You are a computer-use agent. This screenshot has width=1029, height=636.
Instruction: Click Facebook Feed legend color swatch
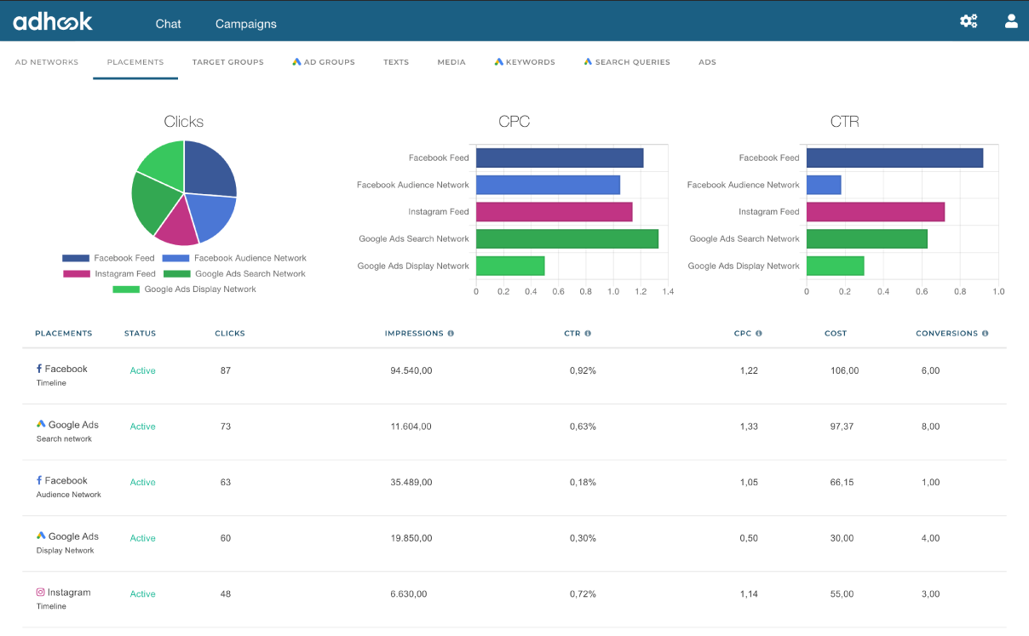pyautogui.click(x=76, y=258)
